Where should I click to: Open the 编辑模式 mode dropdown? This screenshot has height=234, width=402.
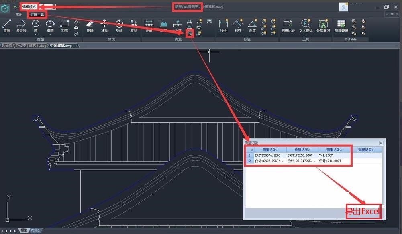tap(29, 7)
